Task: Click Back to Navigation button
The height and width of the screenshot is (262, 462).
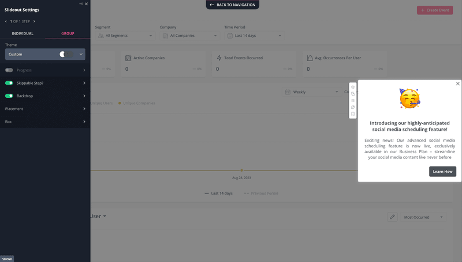Action: pyautogui.click(x=232, y=5)
